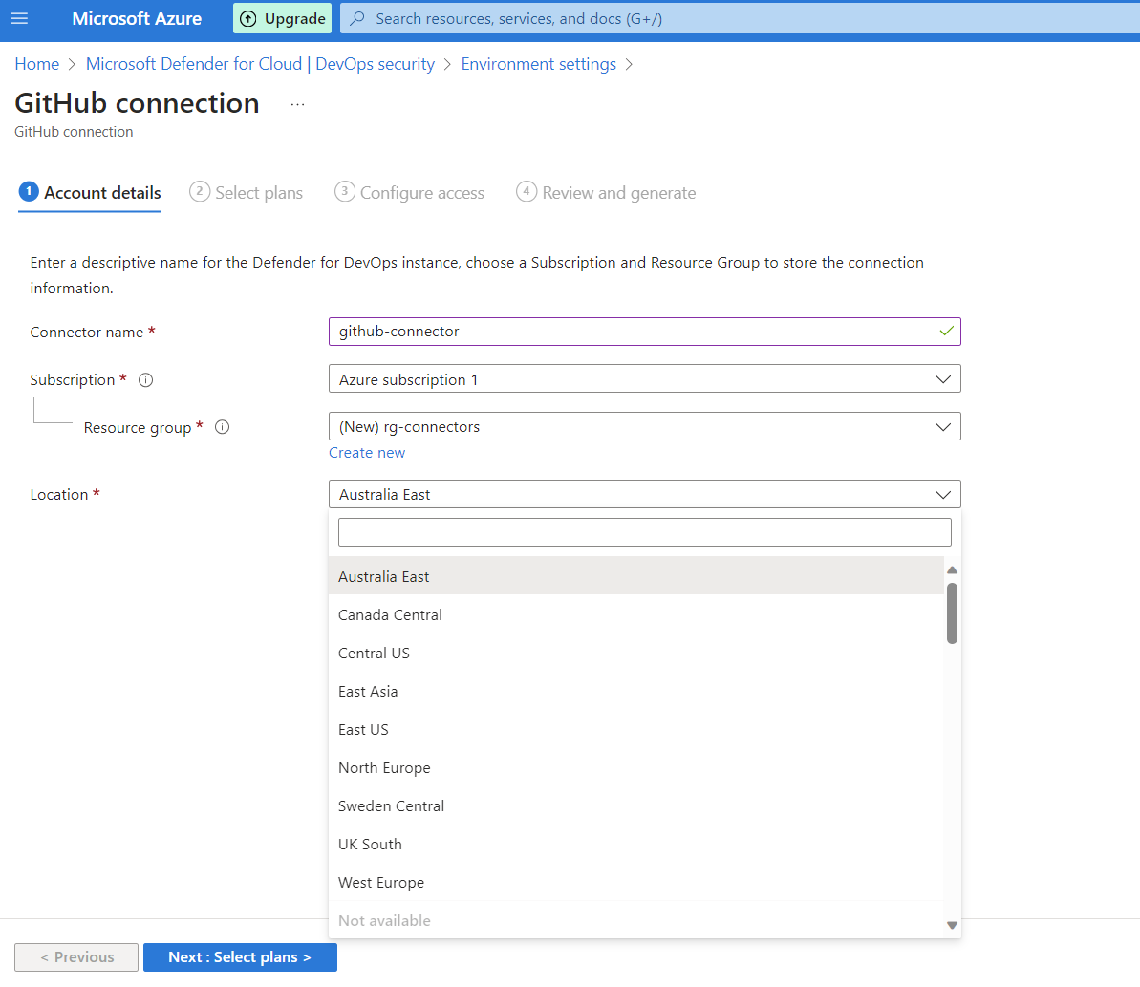Expand the Resource group dropdown
Screen dimensions: 1140x987
pos(644,427)
